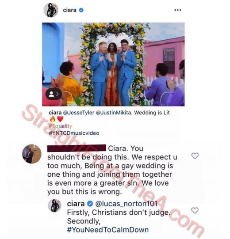Open the commenter's church avatar

pyautogui.click(x=32, y=154)
